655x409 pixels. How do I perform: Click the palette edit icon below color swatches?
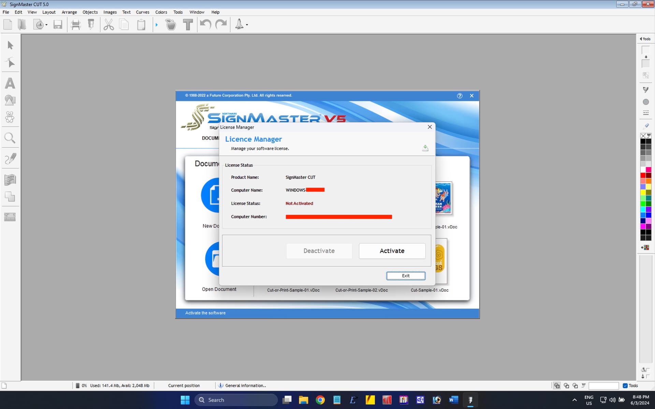click(x=645, y=247)
